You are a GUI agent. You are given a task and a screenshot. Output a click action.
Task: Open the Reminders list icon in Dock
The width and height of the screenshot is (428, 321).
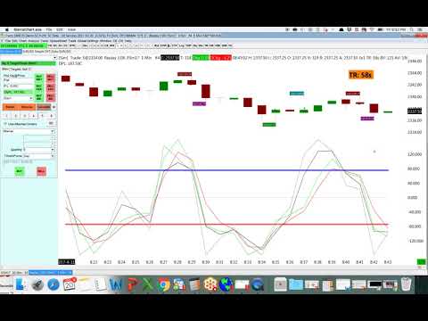point(101,284)
